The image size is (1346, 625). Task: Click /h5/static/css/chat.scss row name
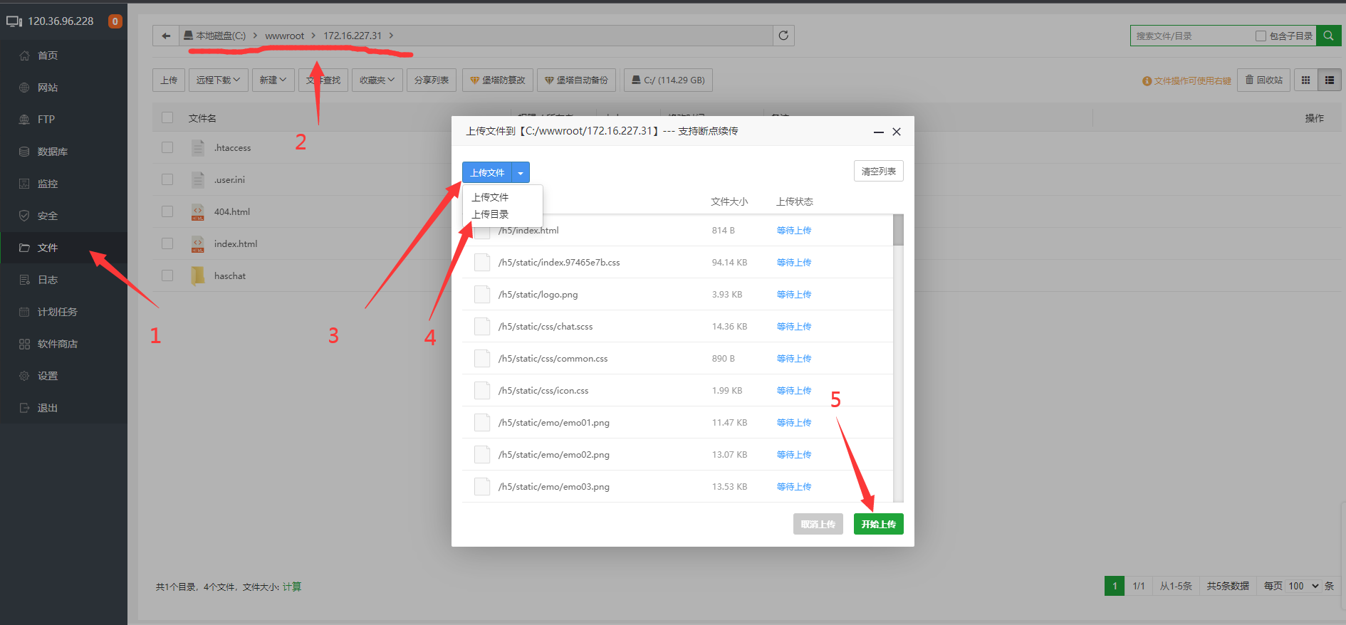546,327
